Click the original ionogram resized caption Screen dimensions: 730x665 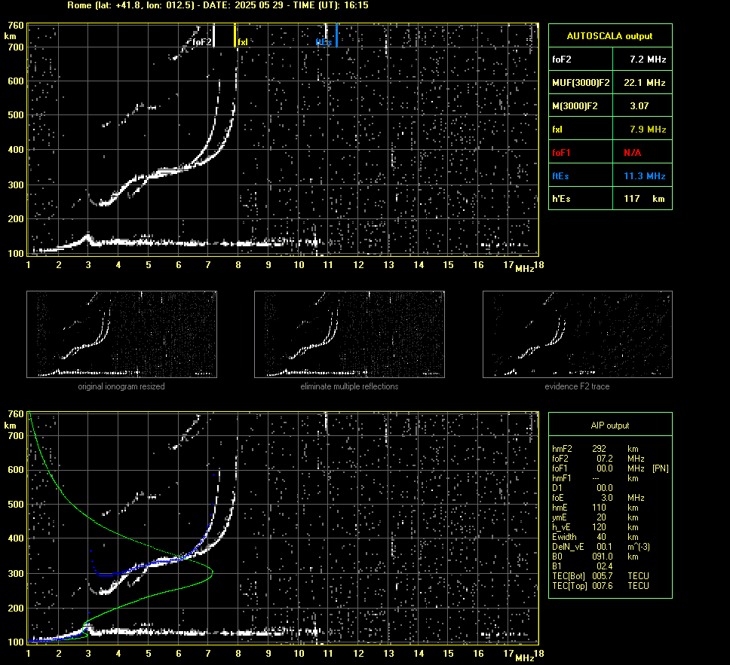tap(121, 386)
